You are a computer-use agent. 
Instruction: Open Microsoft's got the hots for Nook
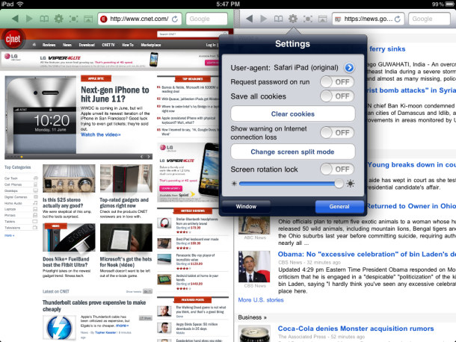coord(126,262)
